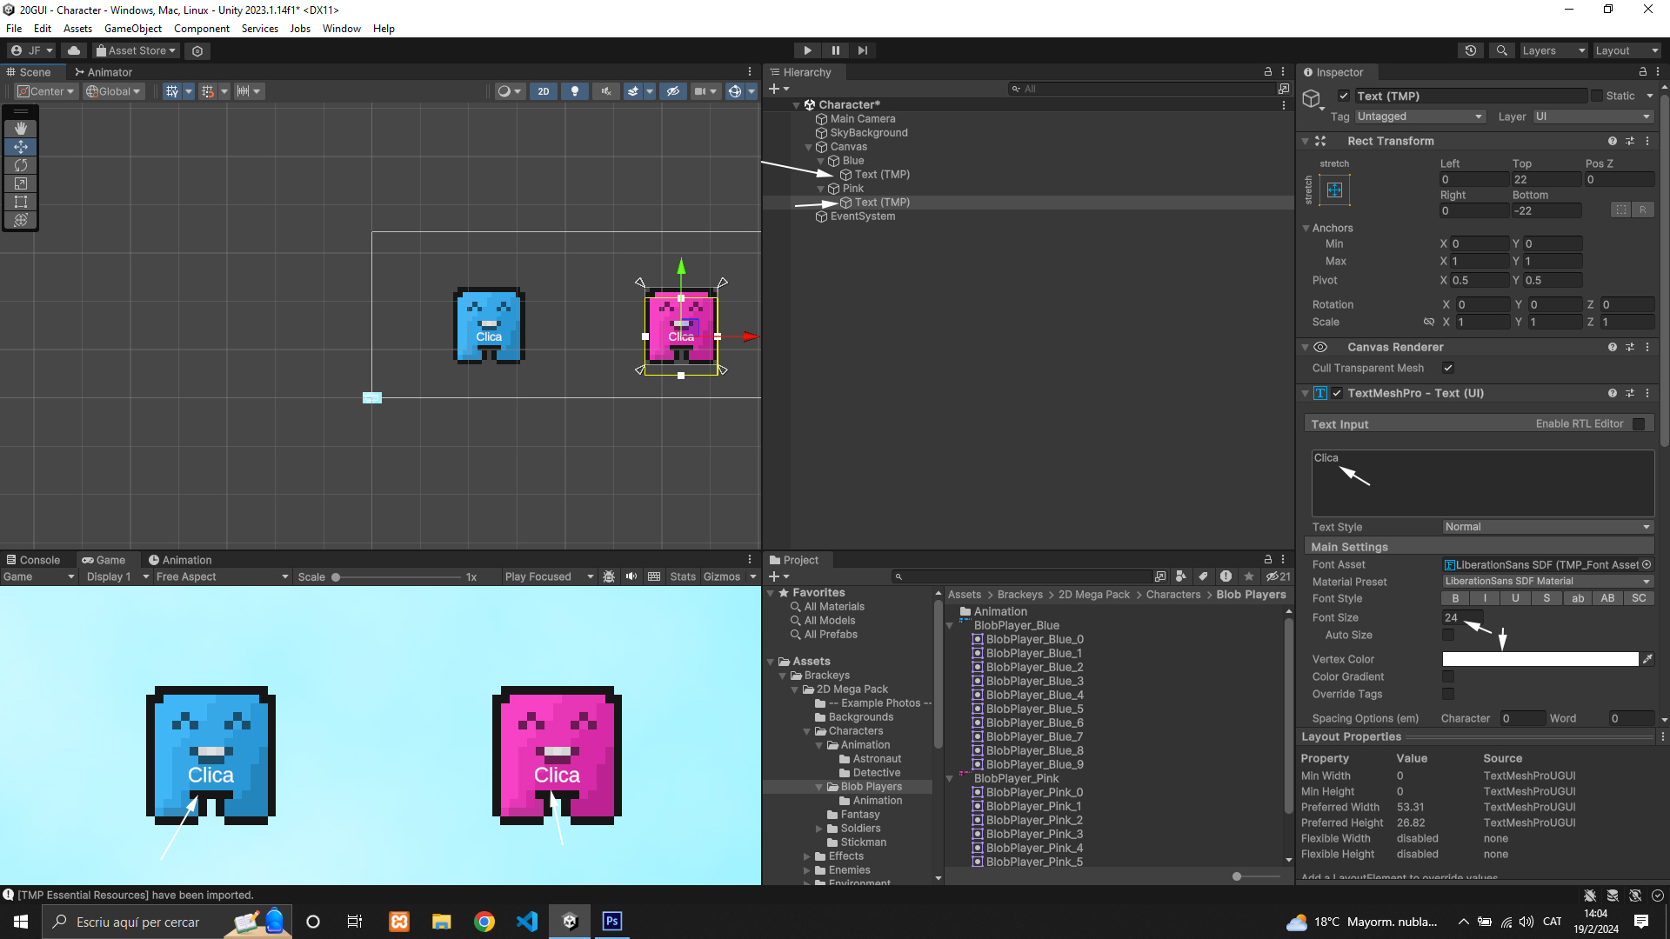Click the Font Size input field

[x=1462, y=618]
